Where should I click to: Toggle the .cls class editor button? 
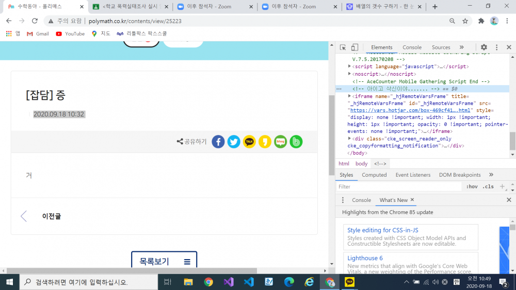488,186
